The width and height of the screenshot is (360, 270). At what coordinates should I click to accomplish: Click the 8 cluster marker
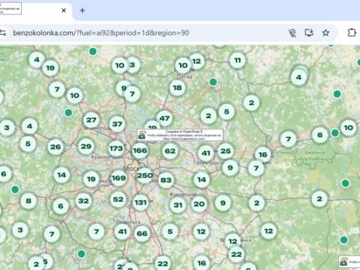click(28, 201)
